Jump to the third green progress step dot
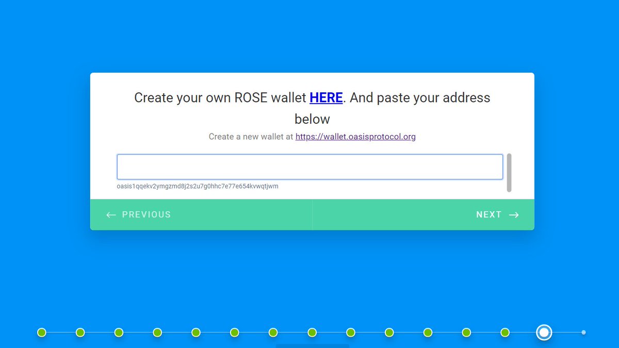Image resolution: width=619 pixels, height=348 pixels. (x=119, y=333)
